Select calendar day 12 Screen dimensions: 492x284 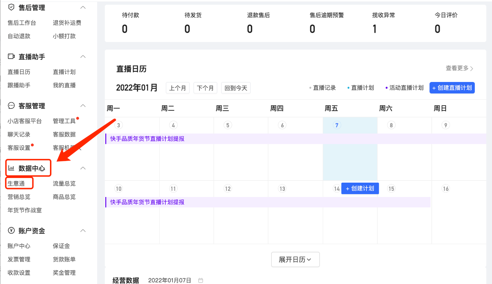point(227,189)
